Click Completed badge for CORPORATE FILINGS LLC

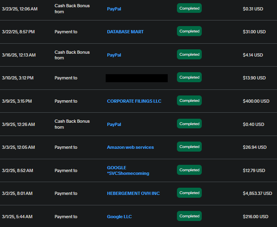pos(189,101)
